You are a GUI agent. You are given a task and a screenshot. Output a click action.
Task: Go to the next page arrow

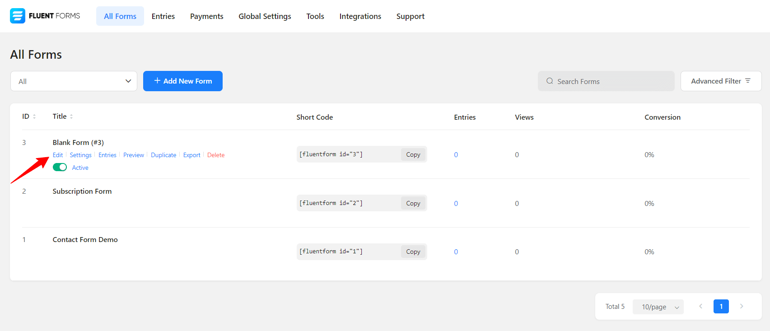point(741,306)
